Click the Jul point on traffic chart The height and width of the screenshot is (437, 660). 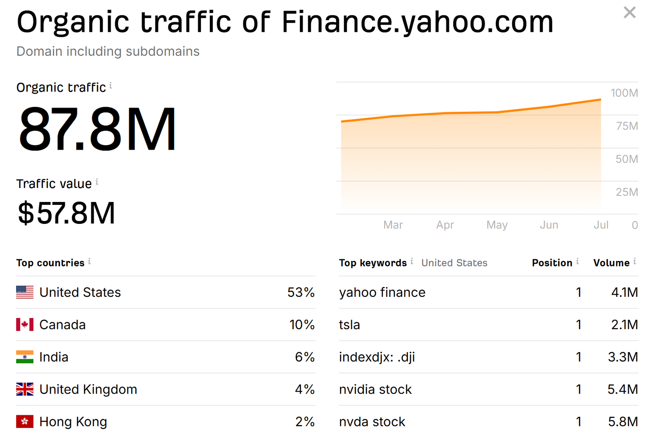pos(601,100)
